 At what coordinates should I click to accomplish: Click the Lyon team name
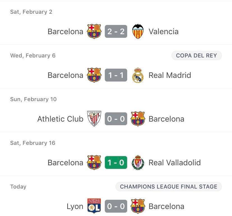pos(75,206)
